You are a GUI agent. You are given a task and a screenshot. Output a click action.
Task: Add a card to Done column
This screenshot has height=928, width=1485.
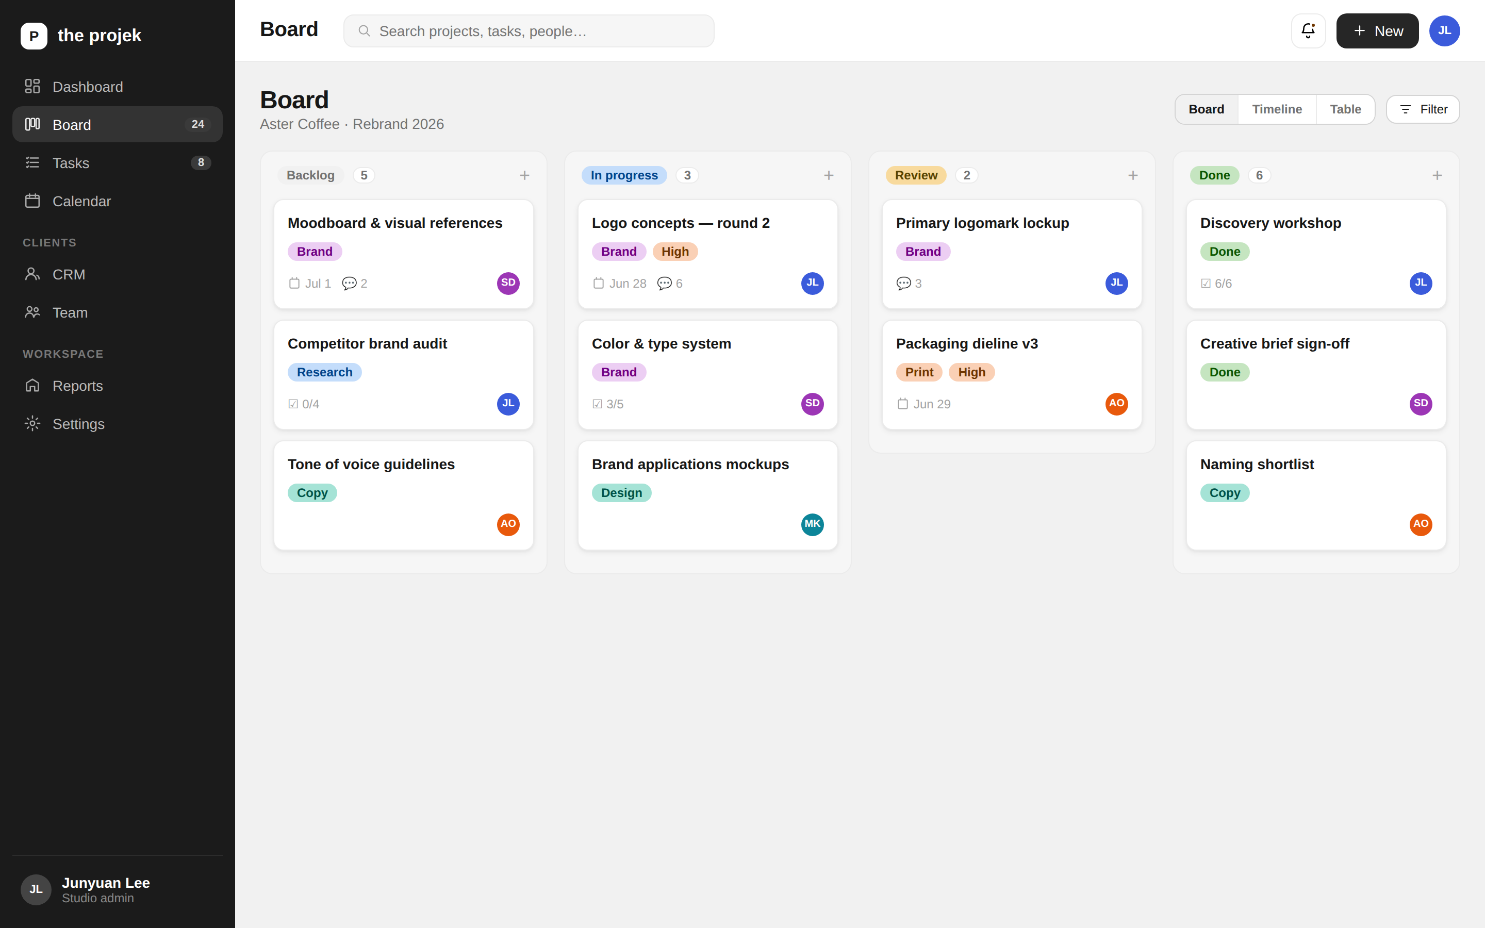click(1437, 175)
